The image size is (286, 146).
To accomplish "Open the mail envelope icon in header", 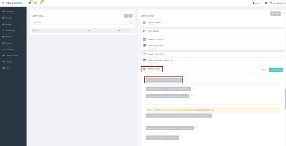I will pos(35,3).
